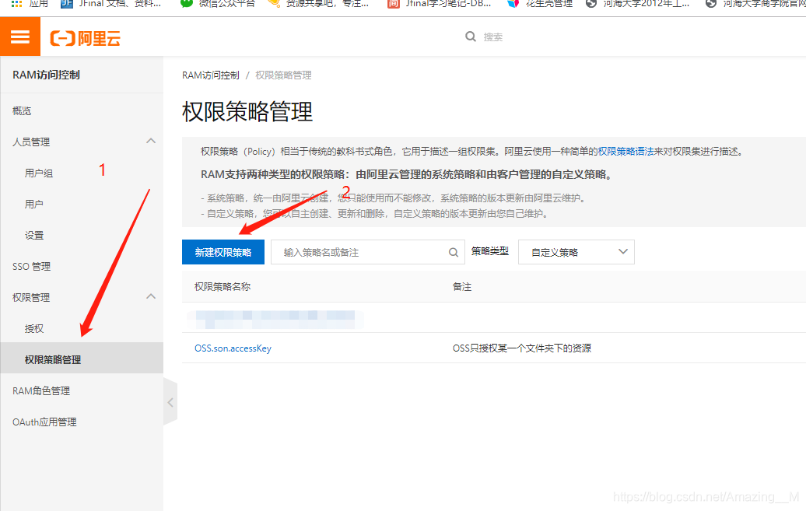Viewport: 806px width, 511px height.
Task: Open the 权限策略语法 hyperlink
Action: click(626, 152)
